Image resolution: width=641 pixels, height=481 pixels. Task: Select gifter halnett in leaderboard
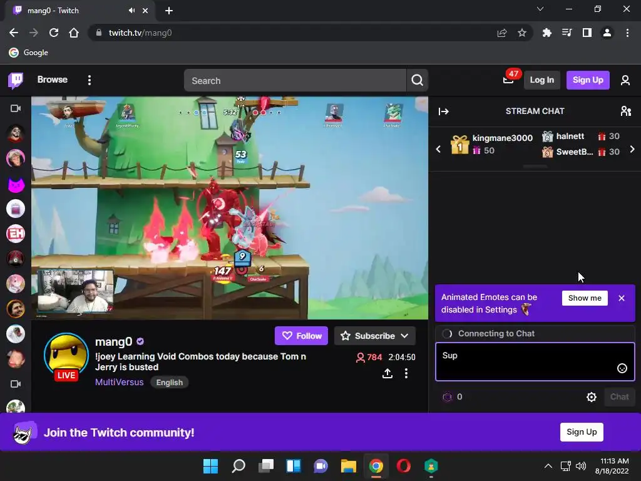580,136
